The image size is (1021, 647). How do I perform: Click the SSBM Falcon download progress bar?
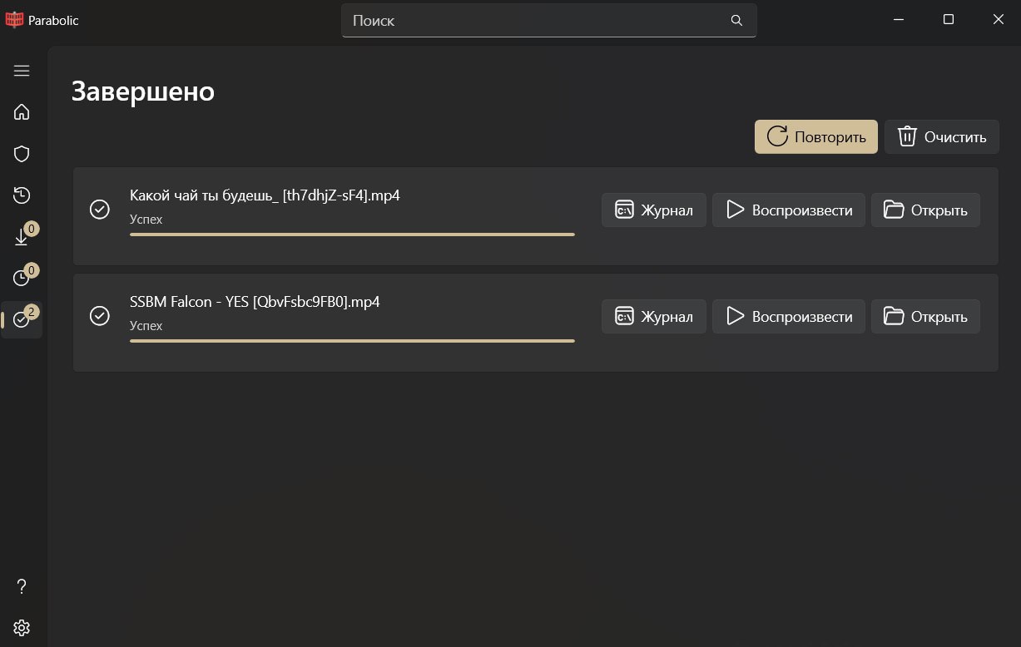click(352, 341)
